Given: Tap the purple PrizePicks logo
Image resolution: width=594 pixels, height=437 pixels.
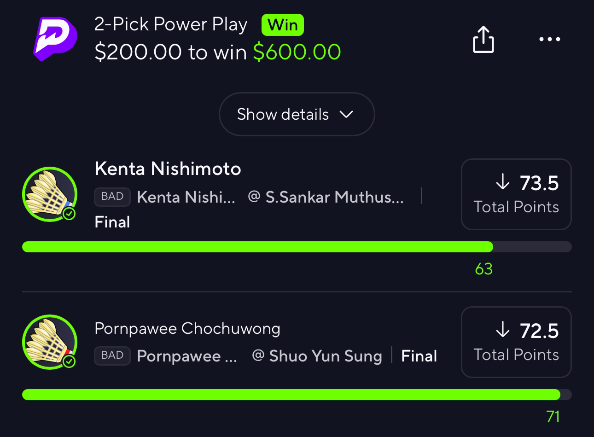Looking at the screenshot, I should pyautogui.click(x=55, y=39).
